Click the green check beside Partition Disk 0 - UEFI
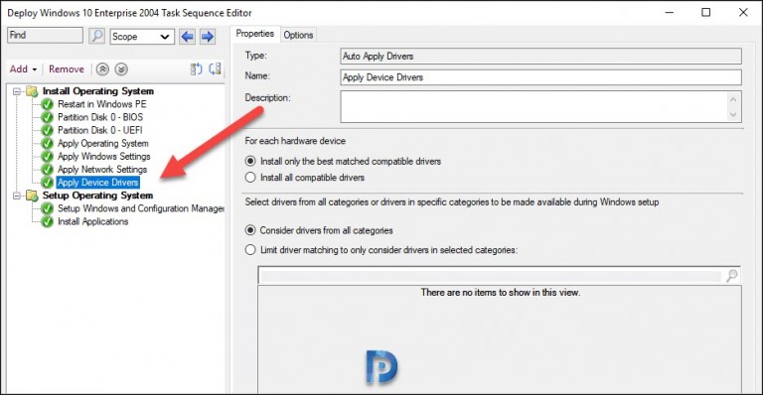Viewport: 763px width, 395px height. [48, 130]
